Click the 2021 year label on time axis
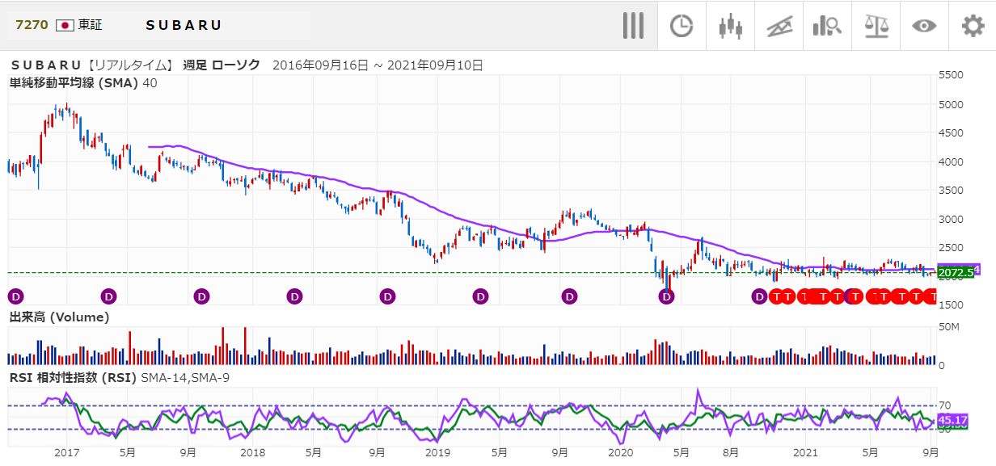This screenshot has width=996, height=466. (x=805, y=452)
